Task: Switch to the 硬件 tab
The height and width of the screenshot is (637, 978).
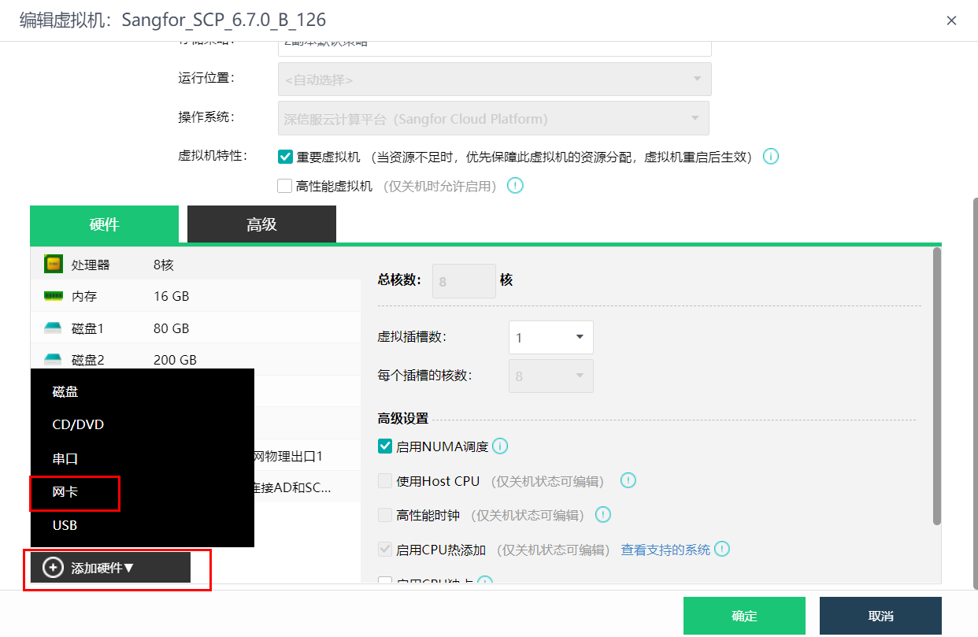Action: (104, 224)
